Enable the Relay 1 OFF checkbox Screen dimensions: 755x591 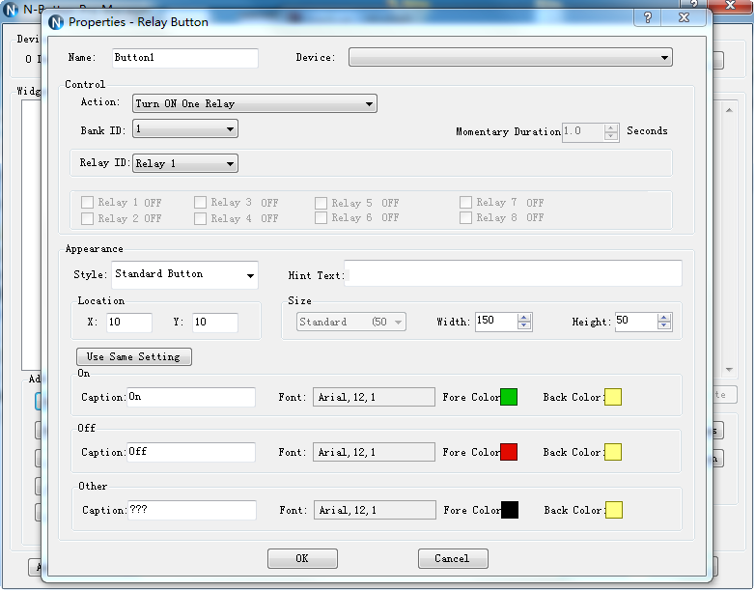tap(88, 203)
